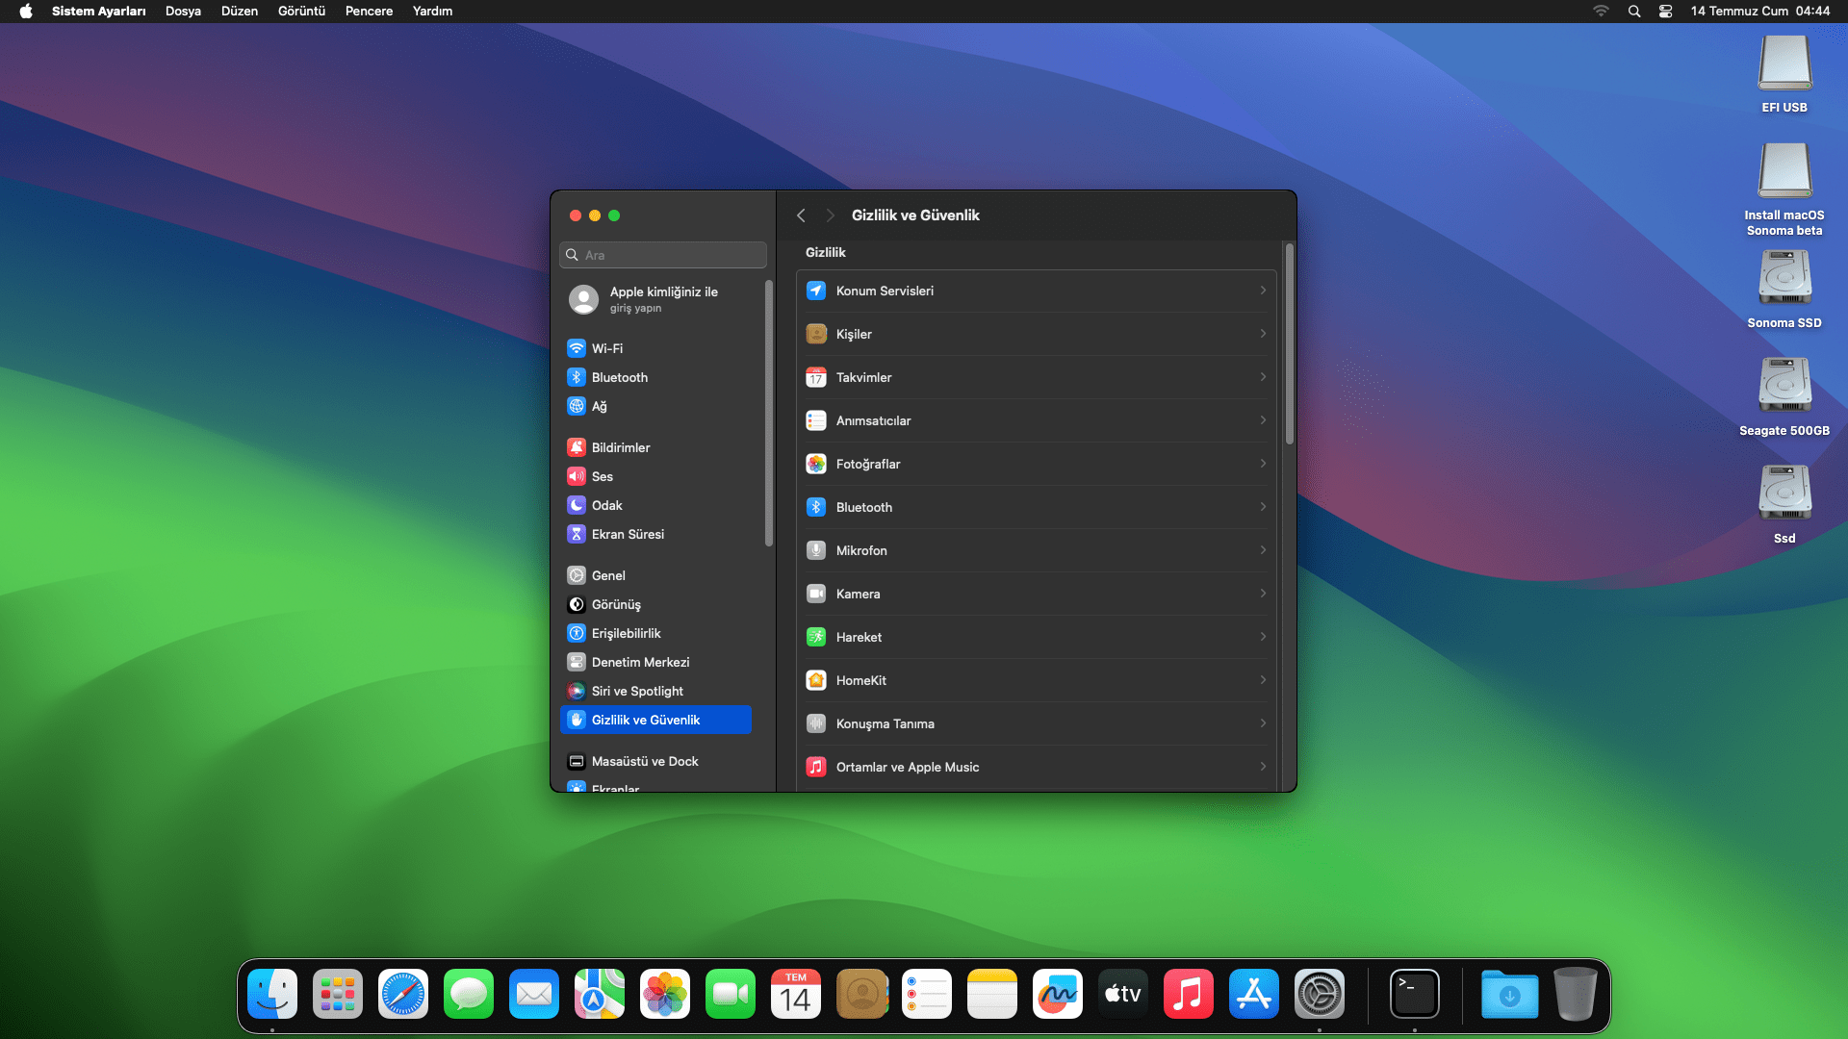Sign in with Apple kimliğiniz
Viewport: 1848px width, 1039px height.
coord(662,299)
